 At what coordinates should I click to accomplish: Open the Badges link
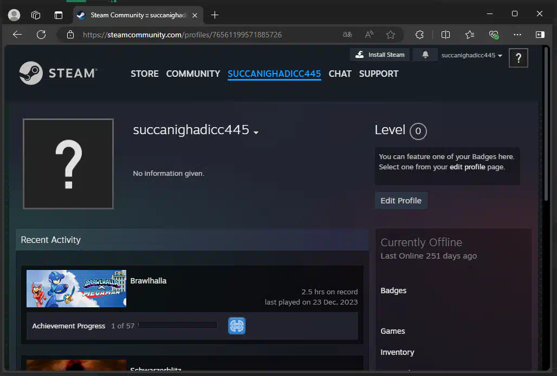(393, 291)
